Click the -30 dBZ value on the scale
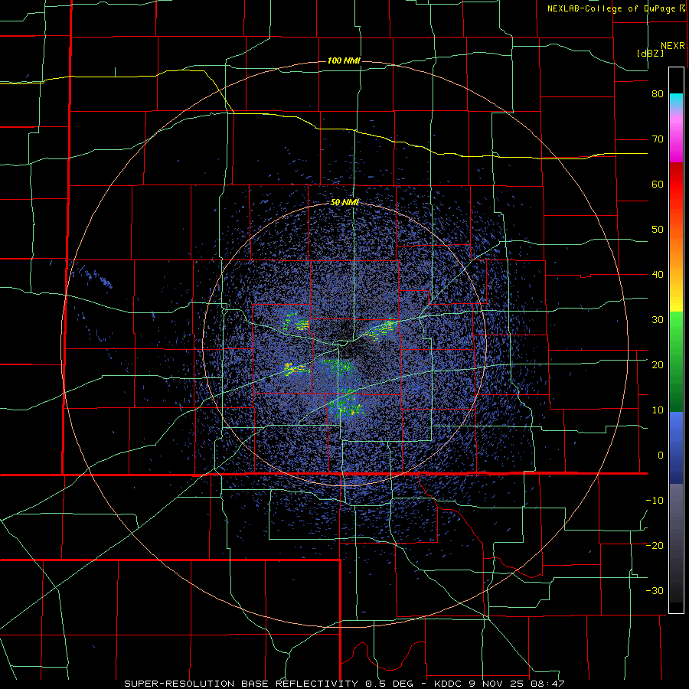Viewport: 689px width, 689px height. 655,590
